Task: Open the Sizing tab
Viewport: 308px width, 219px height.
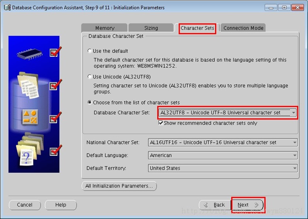Action: (151, 28)
